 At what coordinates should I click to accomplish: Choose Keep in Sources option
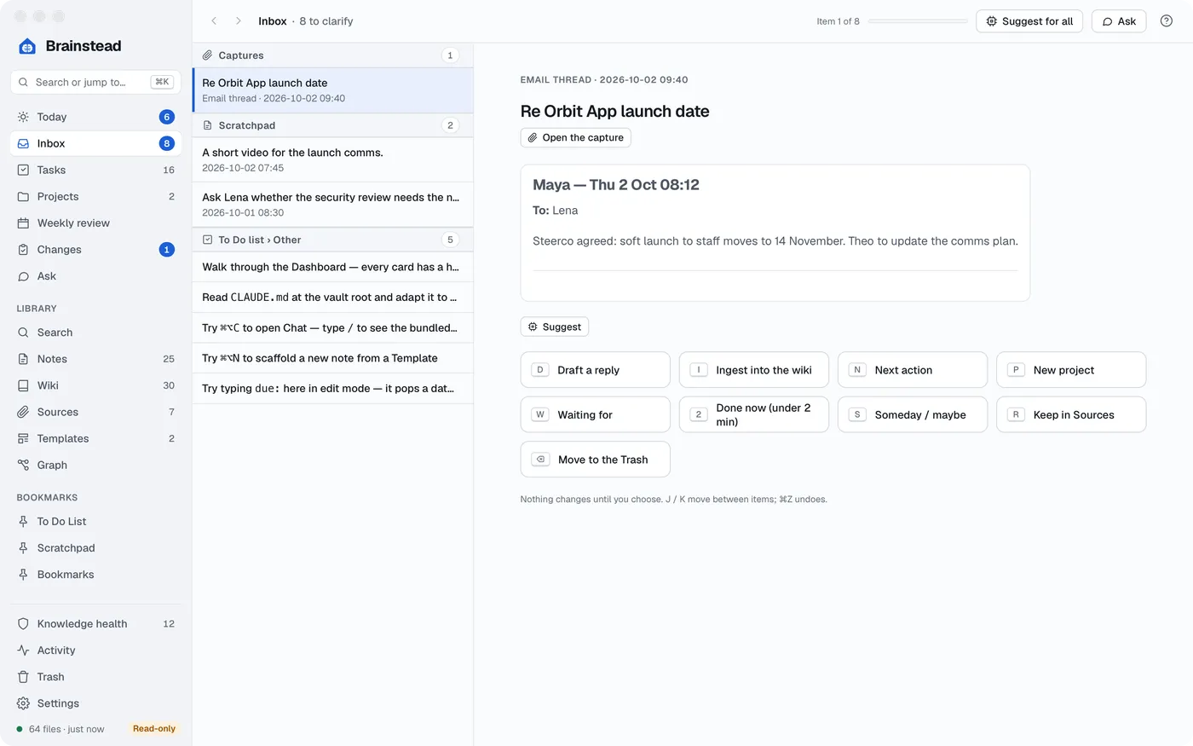pyautogui.click(x=1071, y=414)
